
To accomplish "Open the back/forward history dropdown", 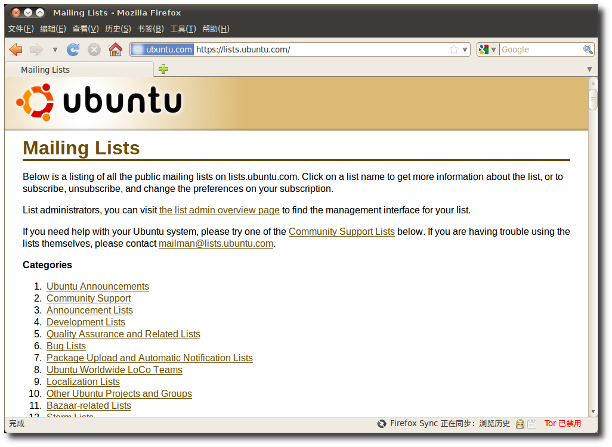I will tap(55, 49).
